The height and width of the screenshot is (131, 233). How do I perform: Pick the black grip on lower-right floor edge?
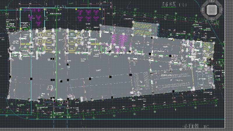[173, 91]
